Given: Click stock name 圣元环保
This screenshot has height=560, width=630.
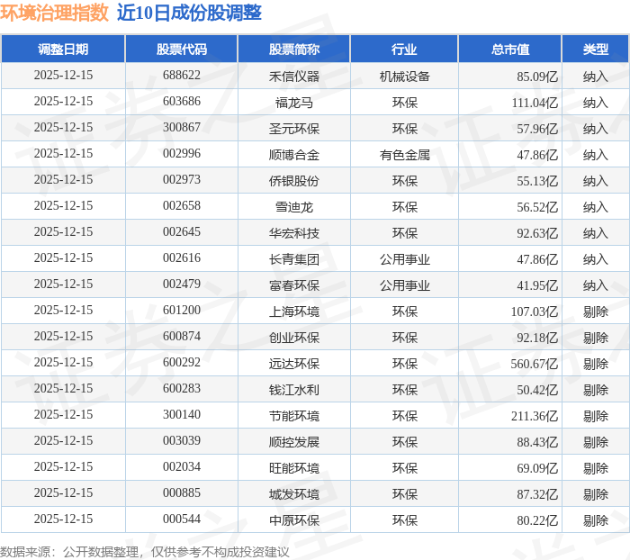Looking at the screenshot, I should [x=294, y=128].
